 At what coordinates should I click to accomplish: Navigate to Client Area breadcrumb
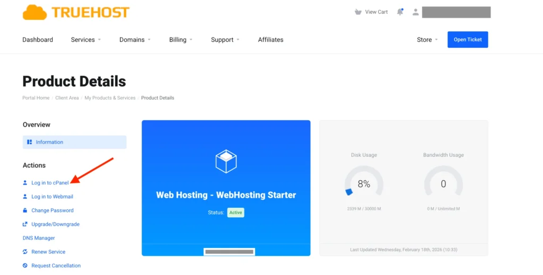tap(67, 98)
